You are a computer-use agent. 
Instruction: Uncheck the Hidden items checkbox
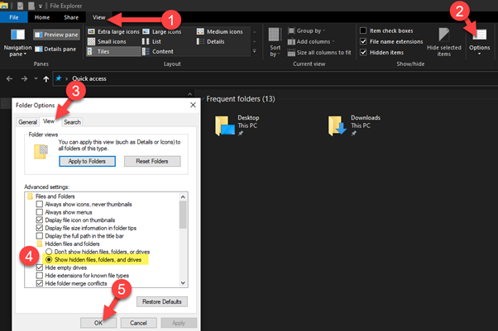[x=364, y=51]
